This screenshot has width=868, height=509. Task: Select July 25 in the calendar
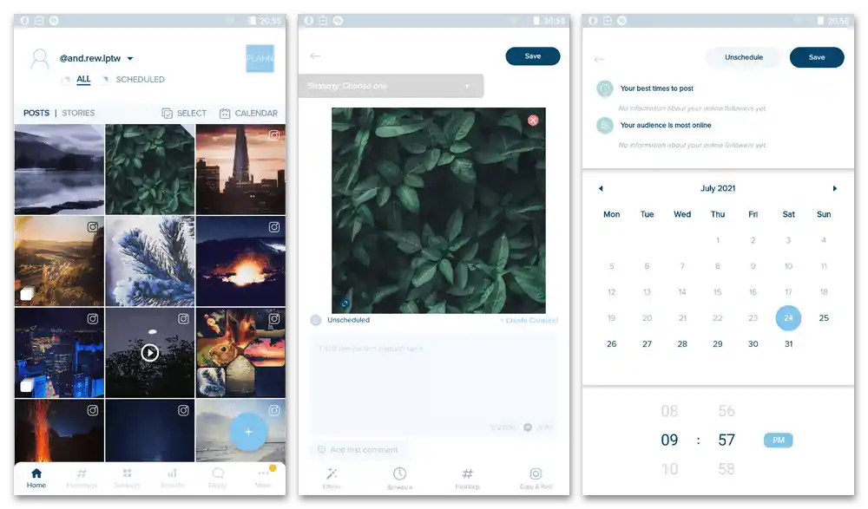[x=824, y=318]
